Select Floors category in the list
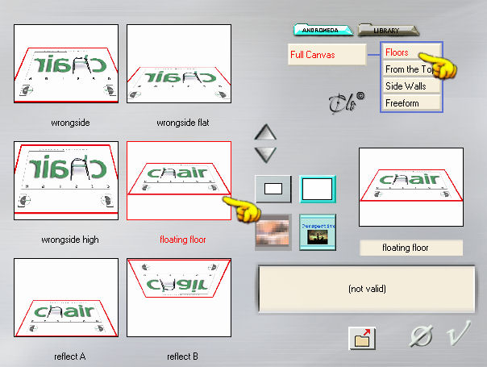487x367 pixels. click(x=411, y=52)
